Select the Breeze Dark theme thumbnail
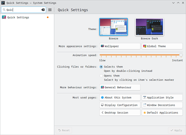The image size is (186, 135). 149,27
